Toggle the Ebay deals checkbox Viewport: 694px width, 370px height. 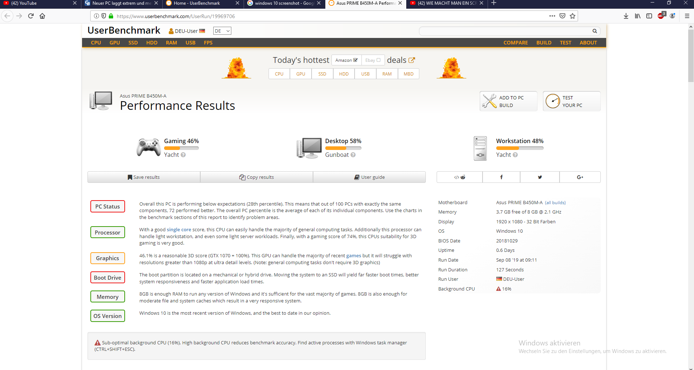(373, 60)
